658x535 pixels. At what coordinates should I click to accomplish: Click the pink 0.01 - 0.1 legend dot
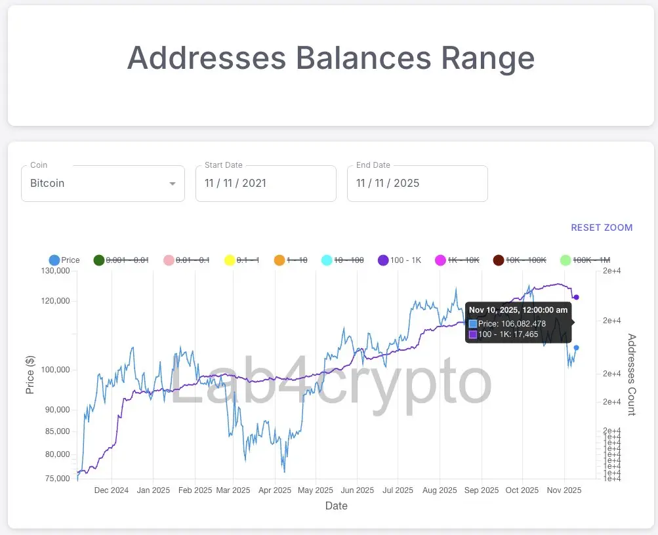[169, 260]
